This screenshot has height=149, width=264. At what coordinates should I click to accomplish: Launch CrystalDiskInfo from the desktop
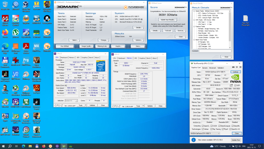[x=26, y=33]
